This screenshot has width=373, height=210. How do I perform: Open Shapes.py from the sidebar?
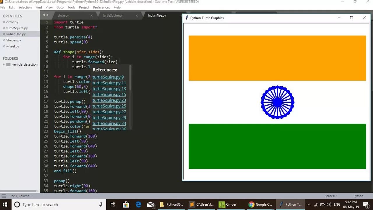14,40
